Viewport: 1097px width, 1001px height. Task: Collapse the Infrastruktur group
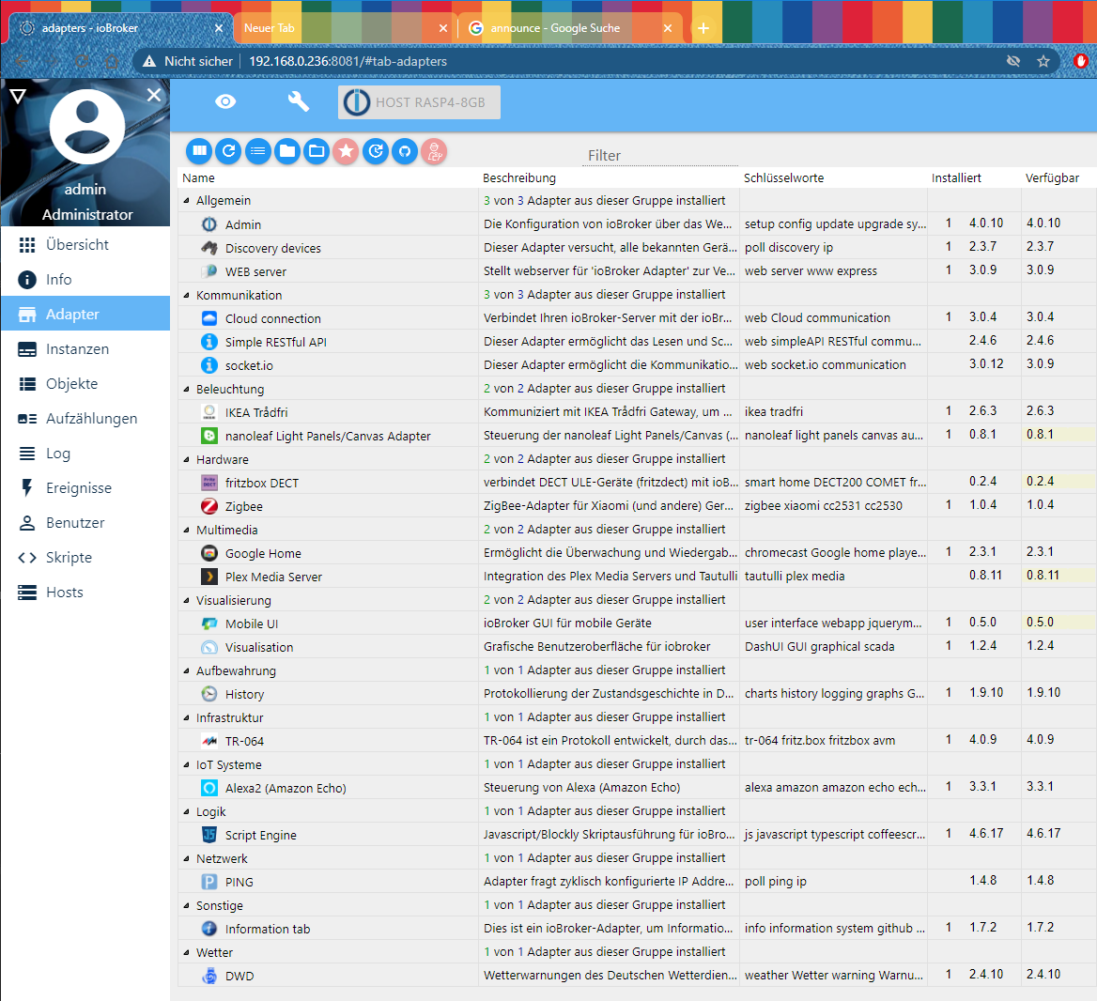pos(186,717)
